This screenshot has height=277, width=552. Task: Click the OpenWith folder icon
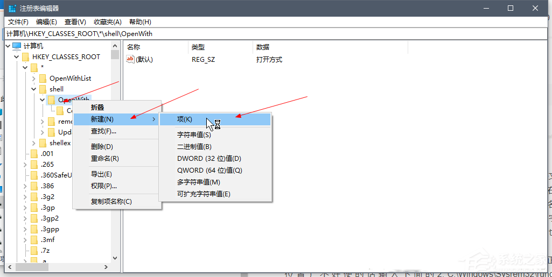51,100
